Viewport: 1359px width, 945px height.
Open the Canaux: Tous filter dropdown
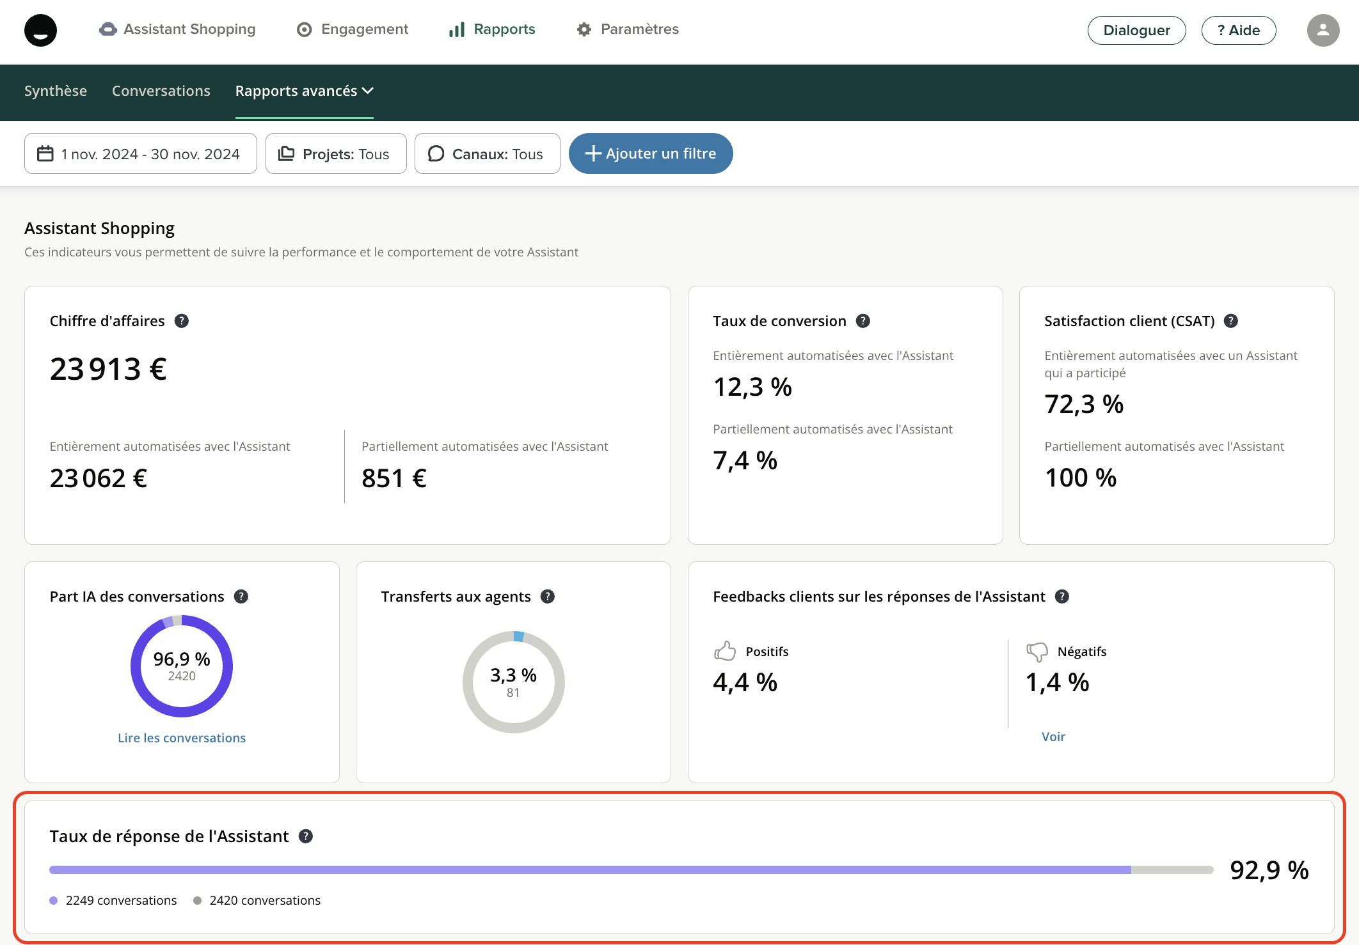point(487,154)
